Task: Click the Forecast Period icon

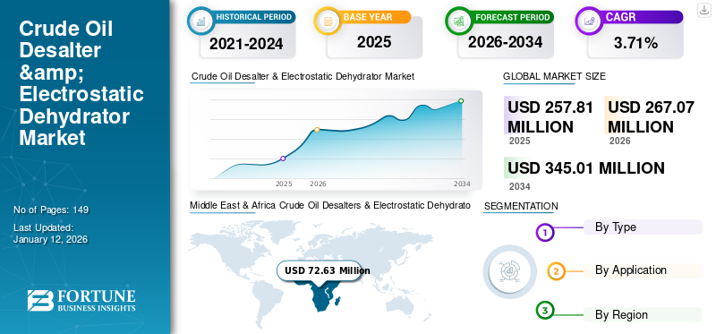Action: 458,21
